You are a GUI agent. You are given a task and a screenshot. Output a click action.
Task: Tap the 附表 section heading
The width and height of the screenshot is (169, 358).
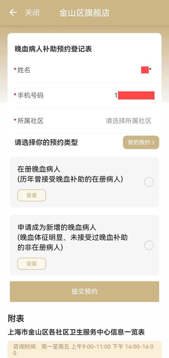point(16,319)
